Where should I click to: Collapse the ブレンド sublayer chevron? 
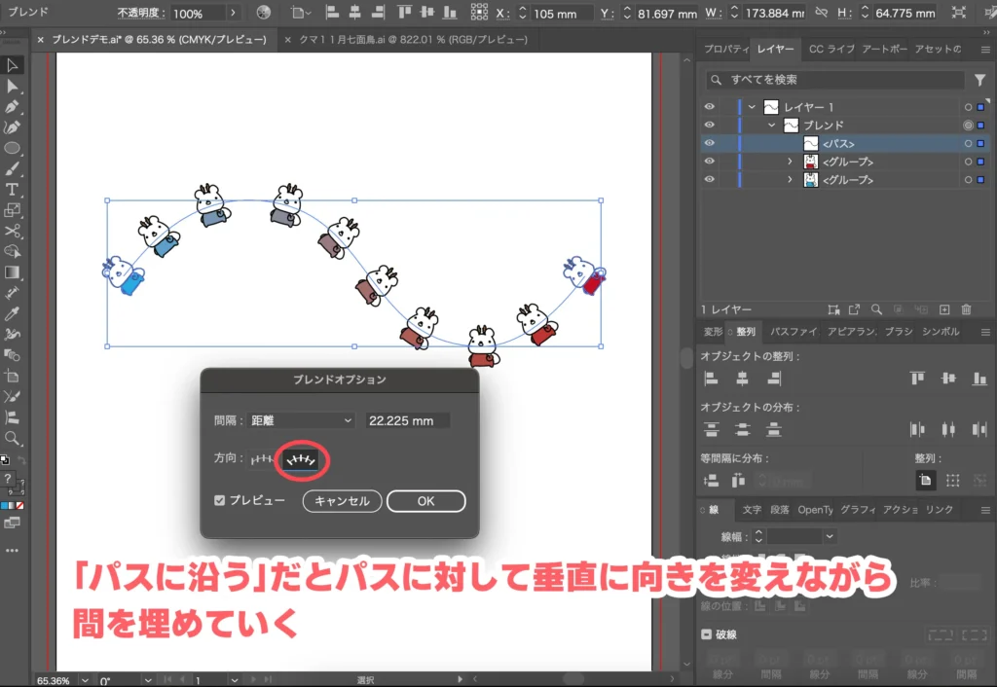[x=771, y=125]
